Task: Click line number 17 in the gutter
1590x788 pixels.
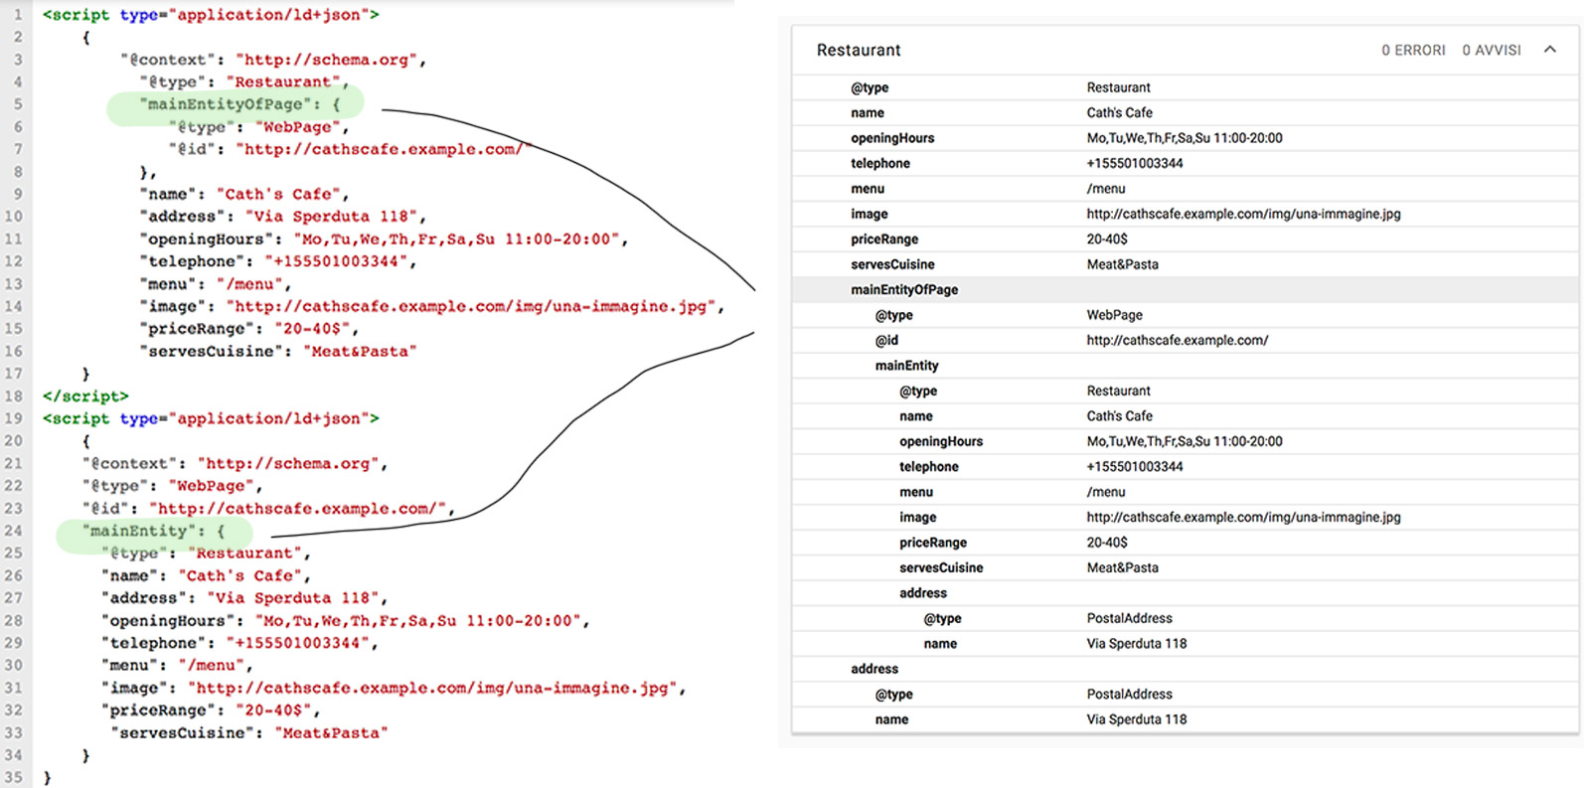Action: 13,374
